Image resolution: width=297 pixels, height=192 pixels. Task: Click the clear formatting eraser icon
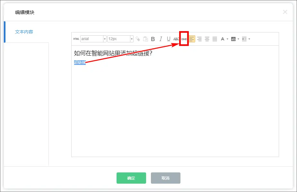pyautogui.click(x=138, y=39)
